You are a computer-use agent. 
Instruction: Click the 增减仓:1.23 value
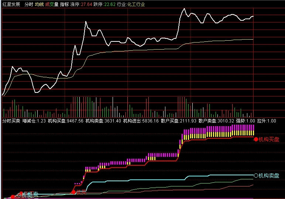pos(34,121)
